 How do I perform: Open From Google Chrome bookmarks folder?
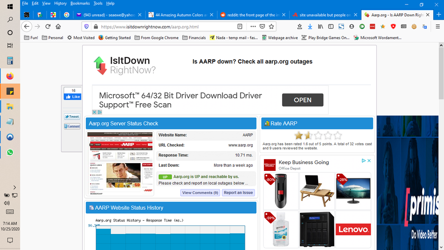(x=156, y=38)
